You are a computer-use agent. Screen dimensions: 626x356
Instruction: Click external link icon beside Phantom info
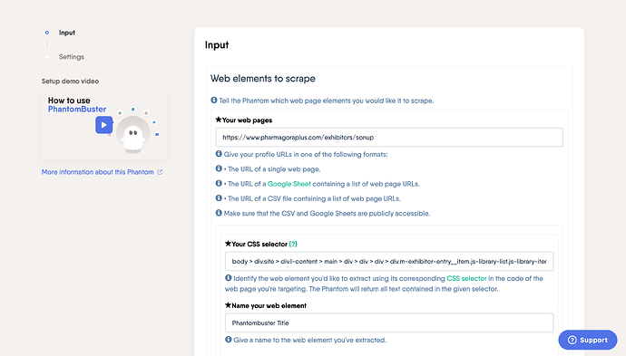pos(160,172)
